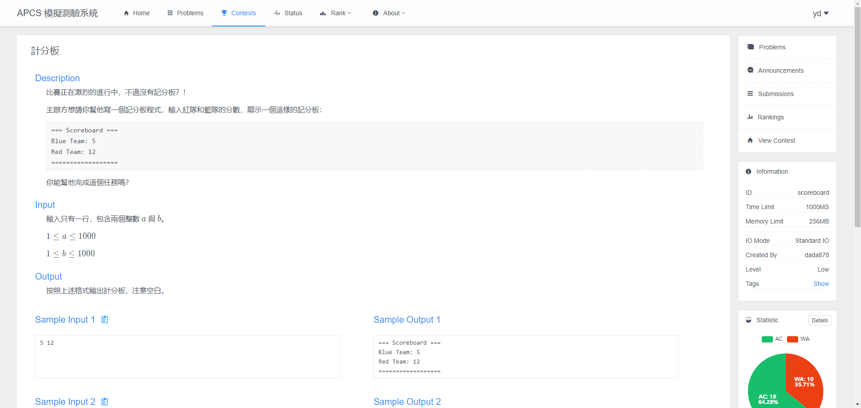Copy Sample Input 2 using clipboard icon
861x408 pixels.
click(x=105, y=402)
